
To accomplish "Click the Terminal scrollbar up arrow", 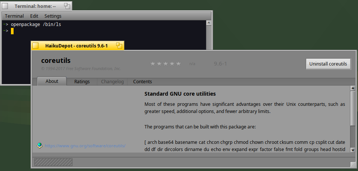I will pyautogui.click(x=209, y=23).
